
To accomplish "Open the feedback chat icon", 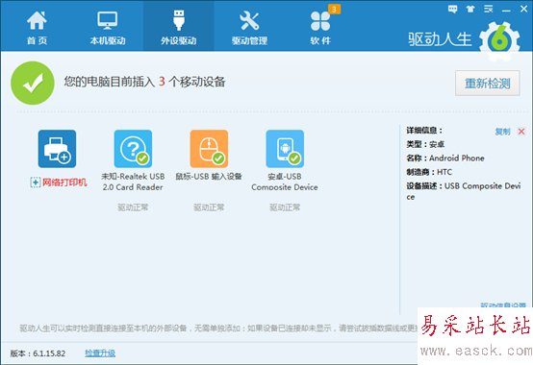I will (452, 10).
